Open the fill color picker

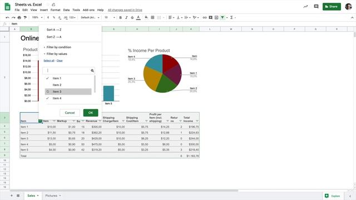pyautogui.click(x=146, y=17)
